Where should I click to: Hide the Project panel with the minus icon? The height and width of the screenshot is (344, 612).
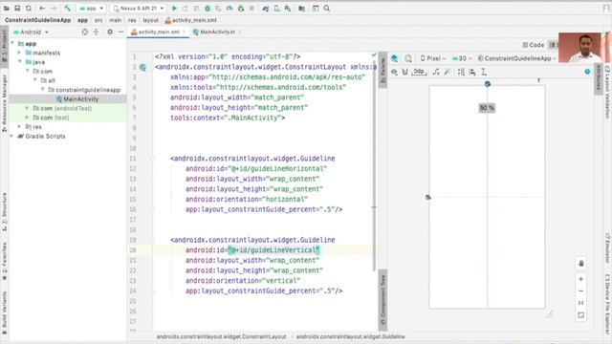tap(121, 32)
